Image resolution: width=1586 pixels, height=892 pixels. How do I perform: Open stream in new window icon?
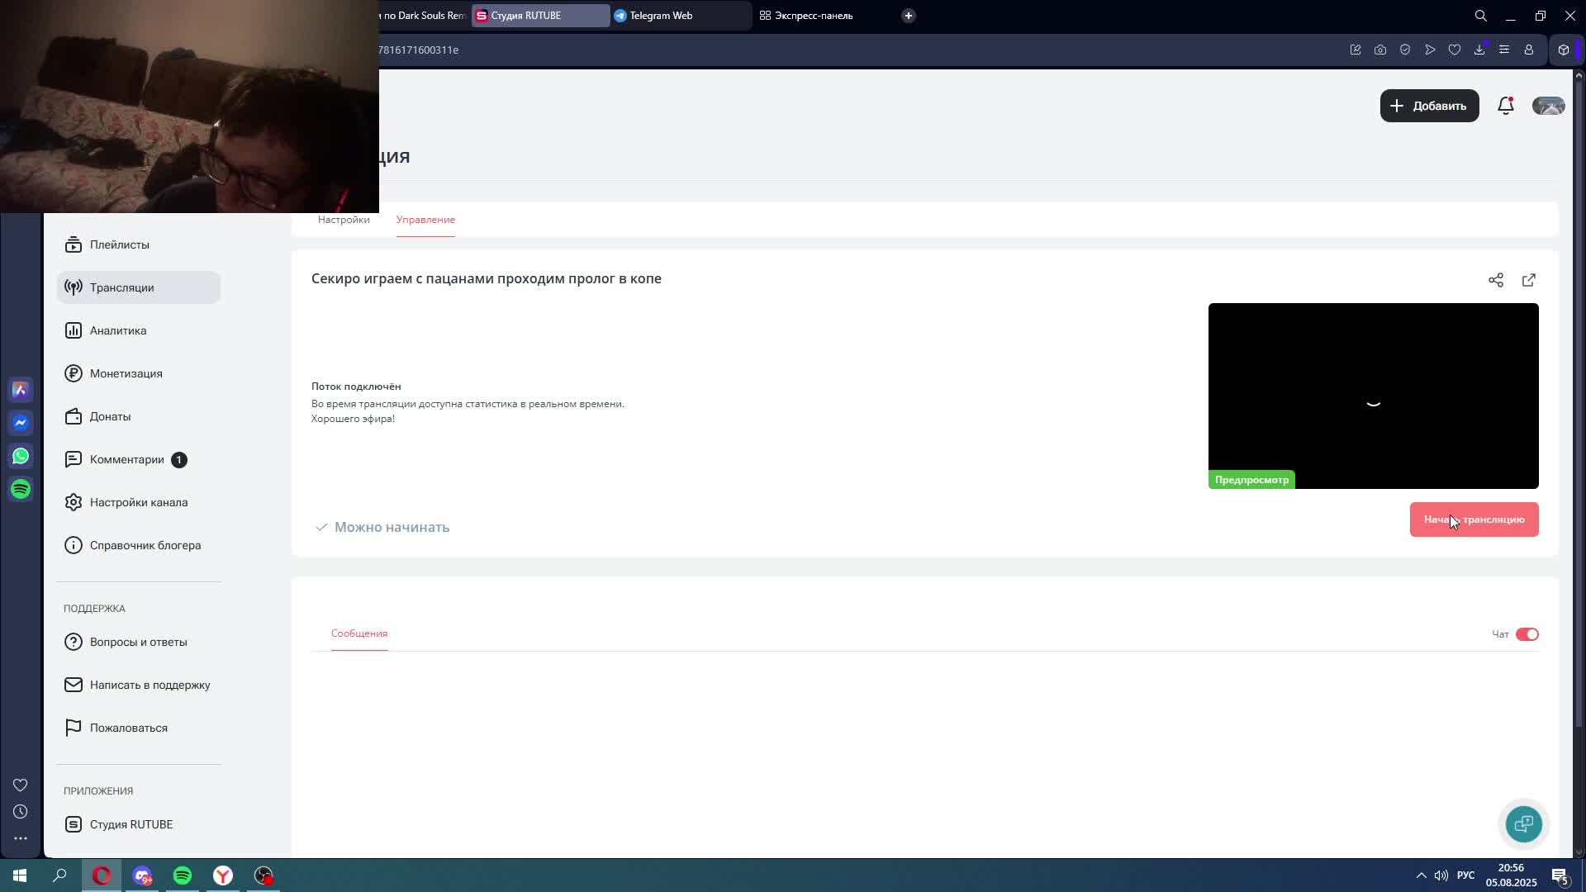[x=1528, y=280]
